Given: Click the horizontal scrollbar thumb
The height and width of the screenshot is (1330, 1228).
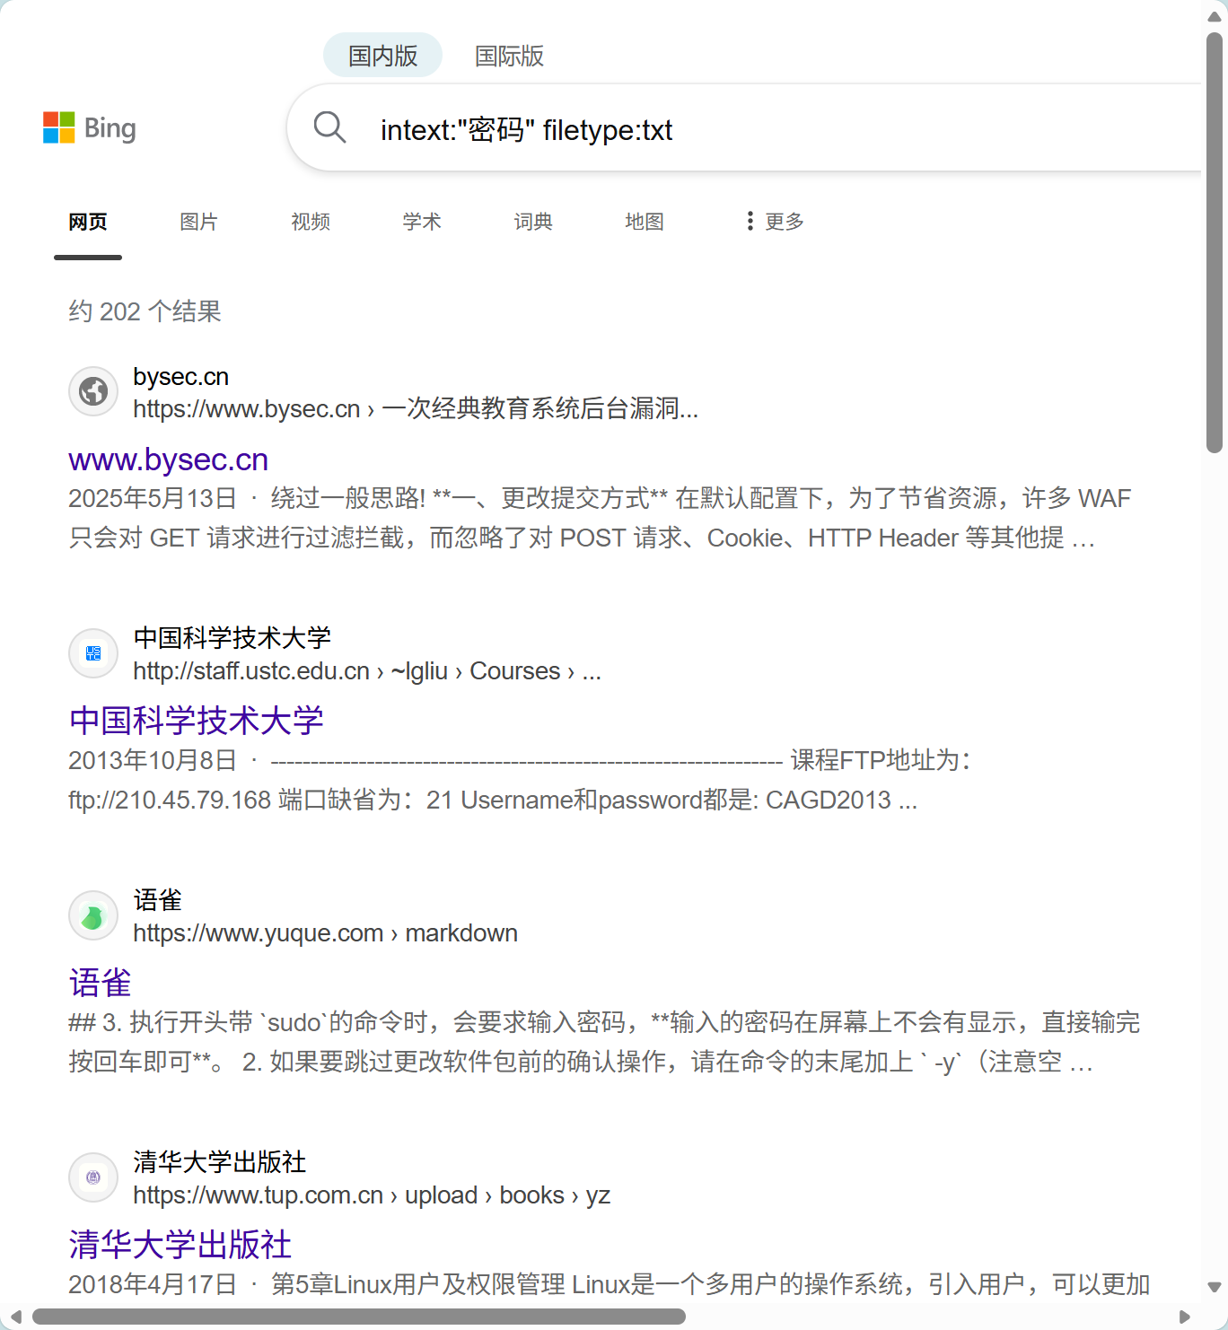Looking at the screenshot, I should [359, 1317].
